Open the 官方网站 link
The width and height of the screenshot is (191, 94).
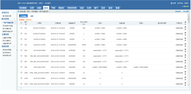180,3
